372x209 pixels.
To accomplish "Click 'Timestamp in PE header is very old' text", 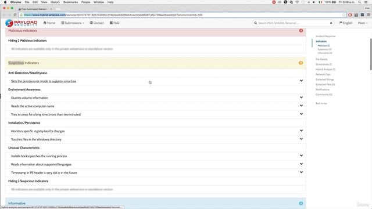I will (44, 173).
